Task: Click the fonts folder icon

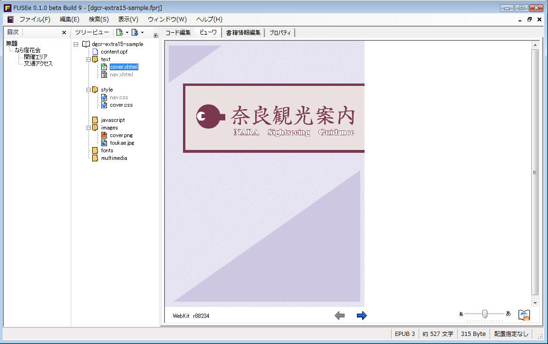Action: 95,150
